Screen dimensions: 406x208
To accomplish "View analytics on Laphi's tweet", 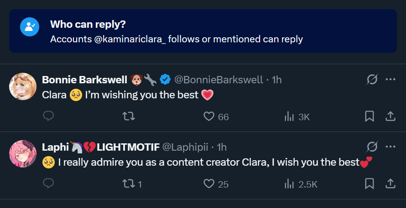I will tap(289, 184).
